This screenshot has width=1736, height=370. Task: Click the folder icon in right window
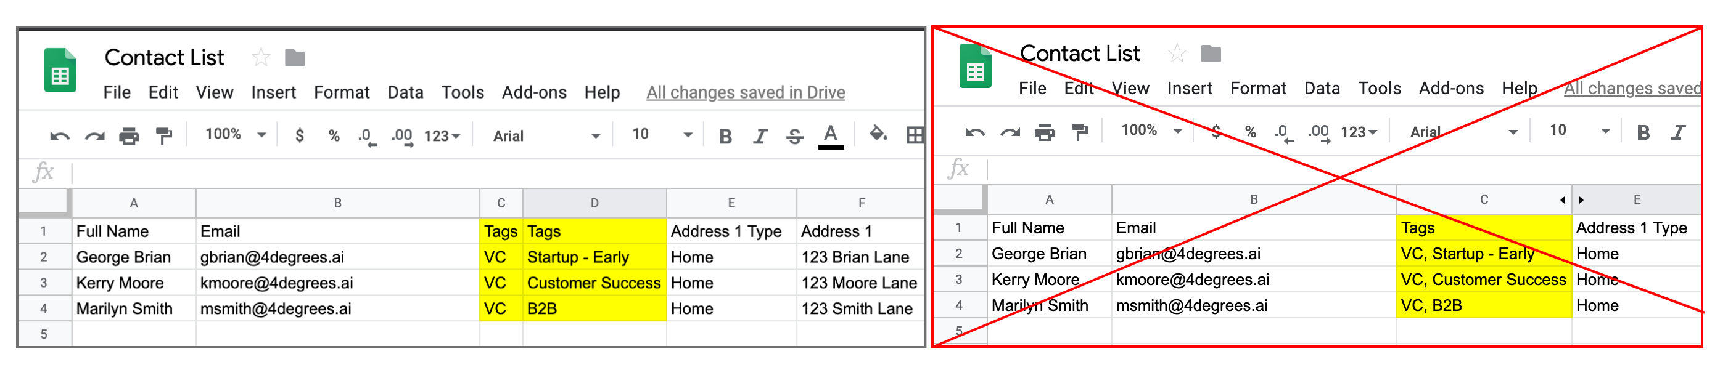(x=1211, y=54)
